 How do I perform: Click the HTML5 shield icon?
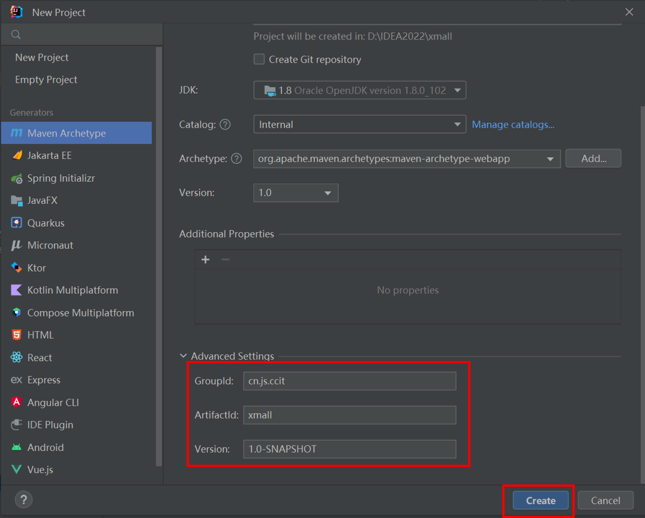[16, 335]
